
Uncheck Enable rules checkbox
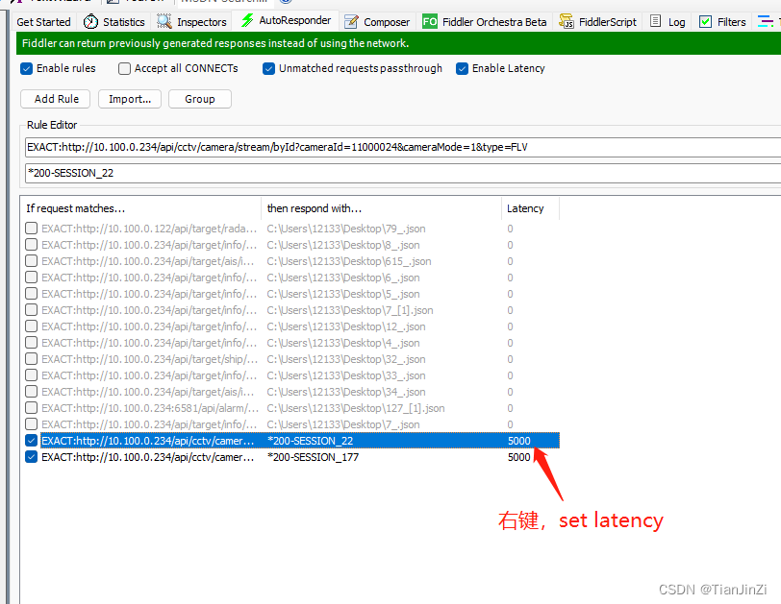click(26, 68)
